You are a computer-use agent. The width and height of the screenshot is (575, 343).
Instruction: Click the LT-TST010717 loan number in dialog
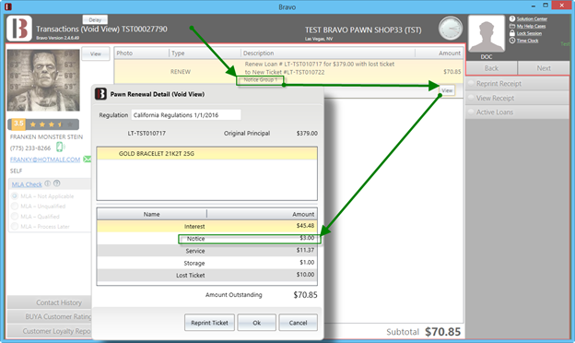tap(147, 133)
